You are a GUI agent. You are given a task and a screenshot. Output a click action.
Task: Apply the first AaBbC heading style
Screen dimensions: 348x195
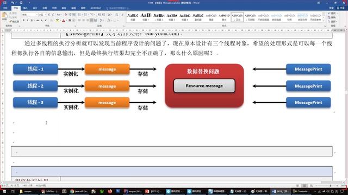[133, 17]
